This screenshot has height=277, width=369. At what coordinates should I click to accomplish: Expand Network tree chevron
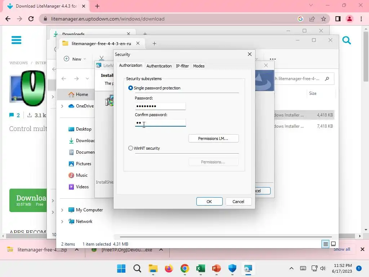[62, 221]
